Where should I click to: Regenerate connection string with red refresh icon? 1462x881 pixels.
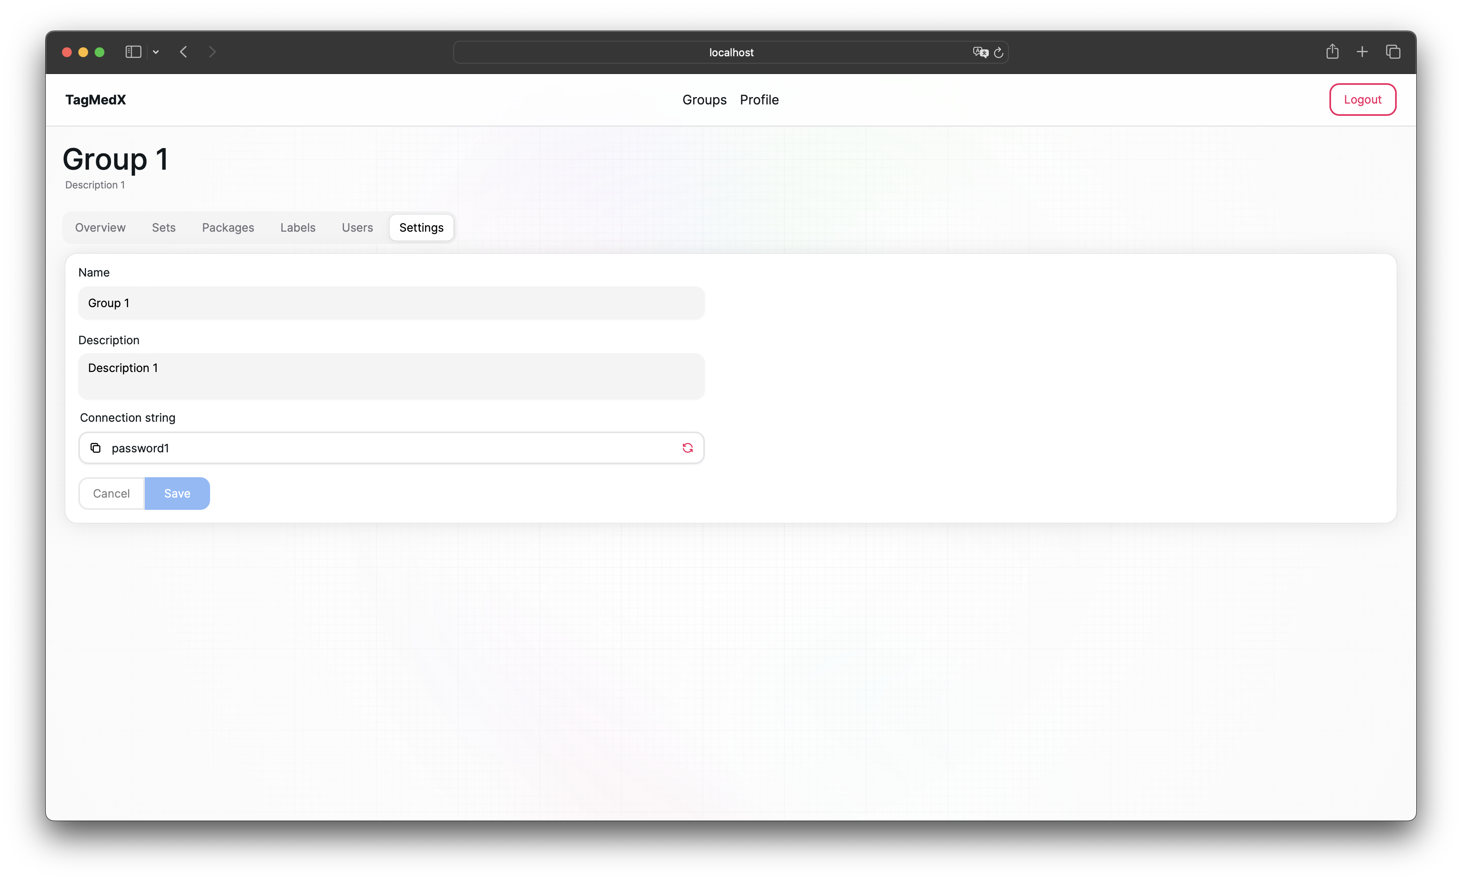pos(687,448)
